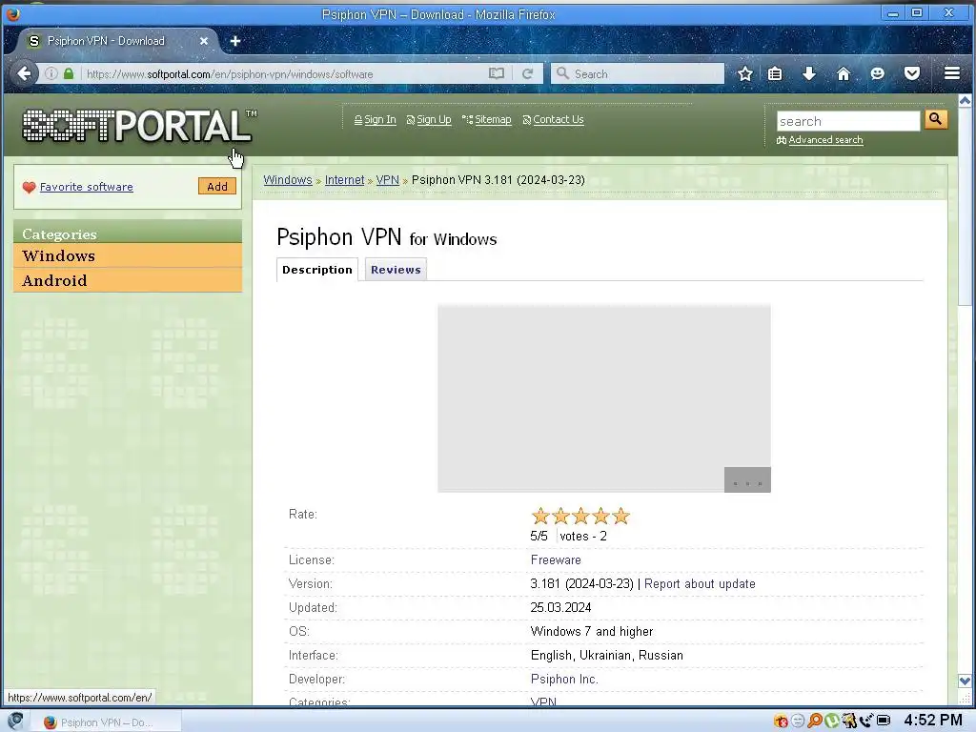Click the 'Psiphon VPN for Windows' heading

[x=387, y=237]
